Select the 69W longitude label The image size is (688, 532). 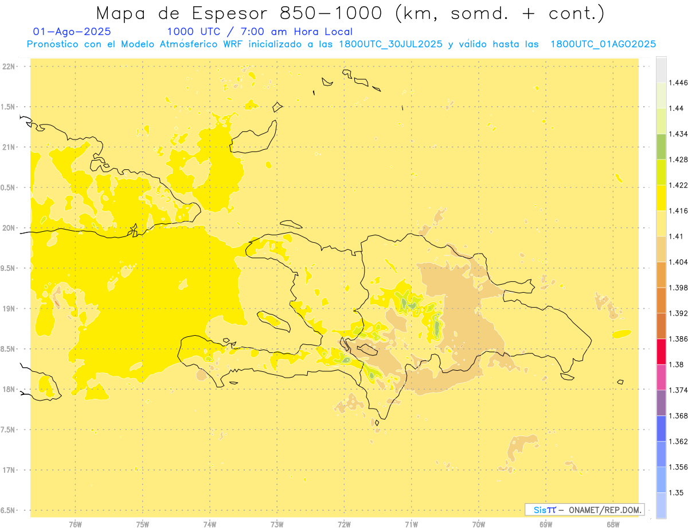[x=545, y=525]
